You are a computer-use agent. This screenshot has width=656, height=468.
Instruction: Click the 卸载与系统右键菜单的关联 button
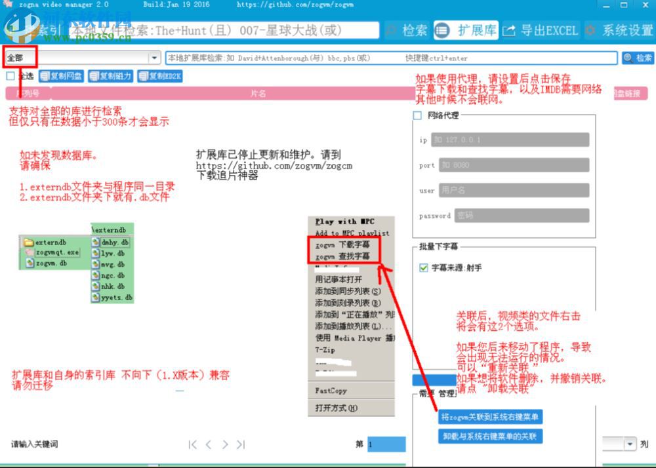click(489, 437)
